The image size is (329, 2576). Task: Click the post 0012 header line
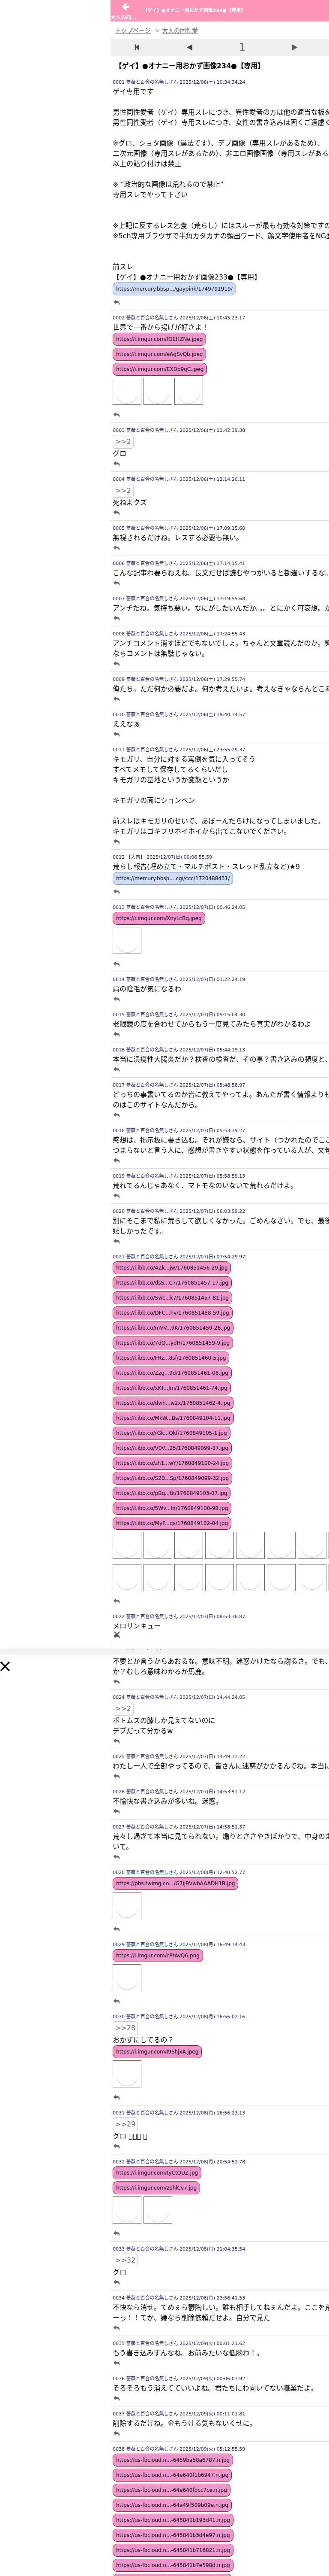click(x=162, y=856)
